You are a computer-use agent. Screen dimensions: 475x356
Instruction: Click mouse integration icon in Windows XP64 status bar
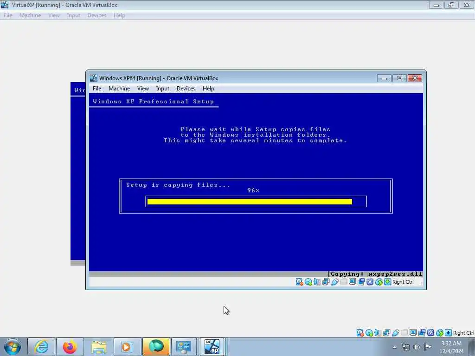click(379, 282)
